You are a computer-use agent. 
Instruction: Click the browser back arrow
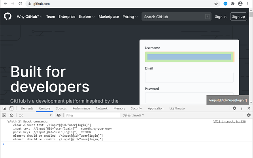pyautogui.click(x=5, y=4)
